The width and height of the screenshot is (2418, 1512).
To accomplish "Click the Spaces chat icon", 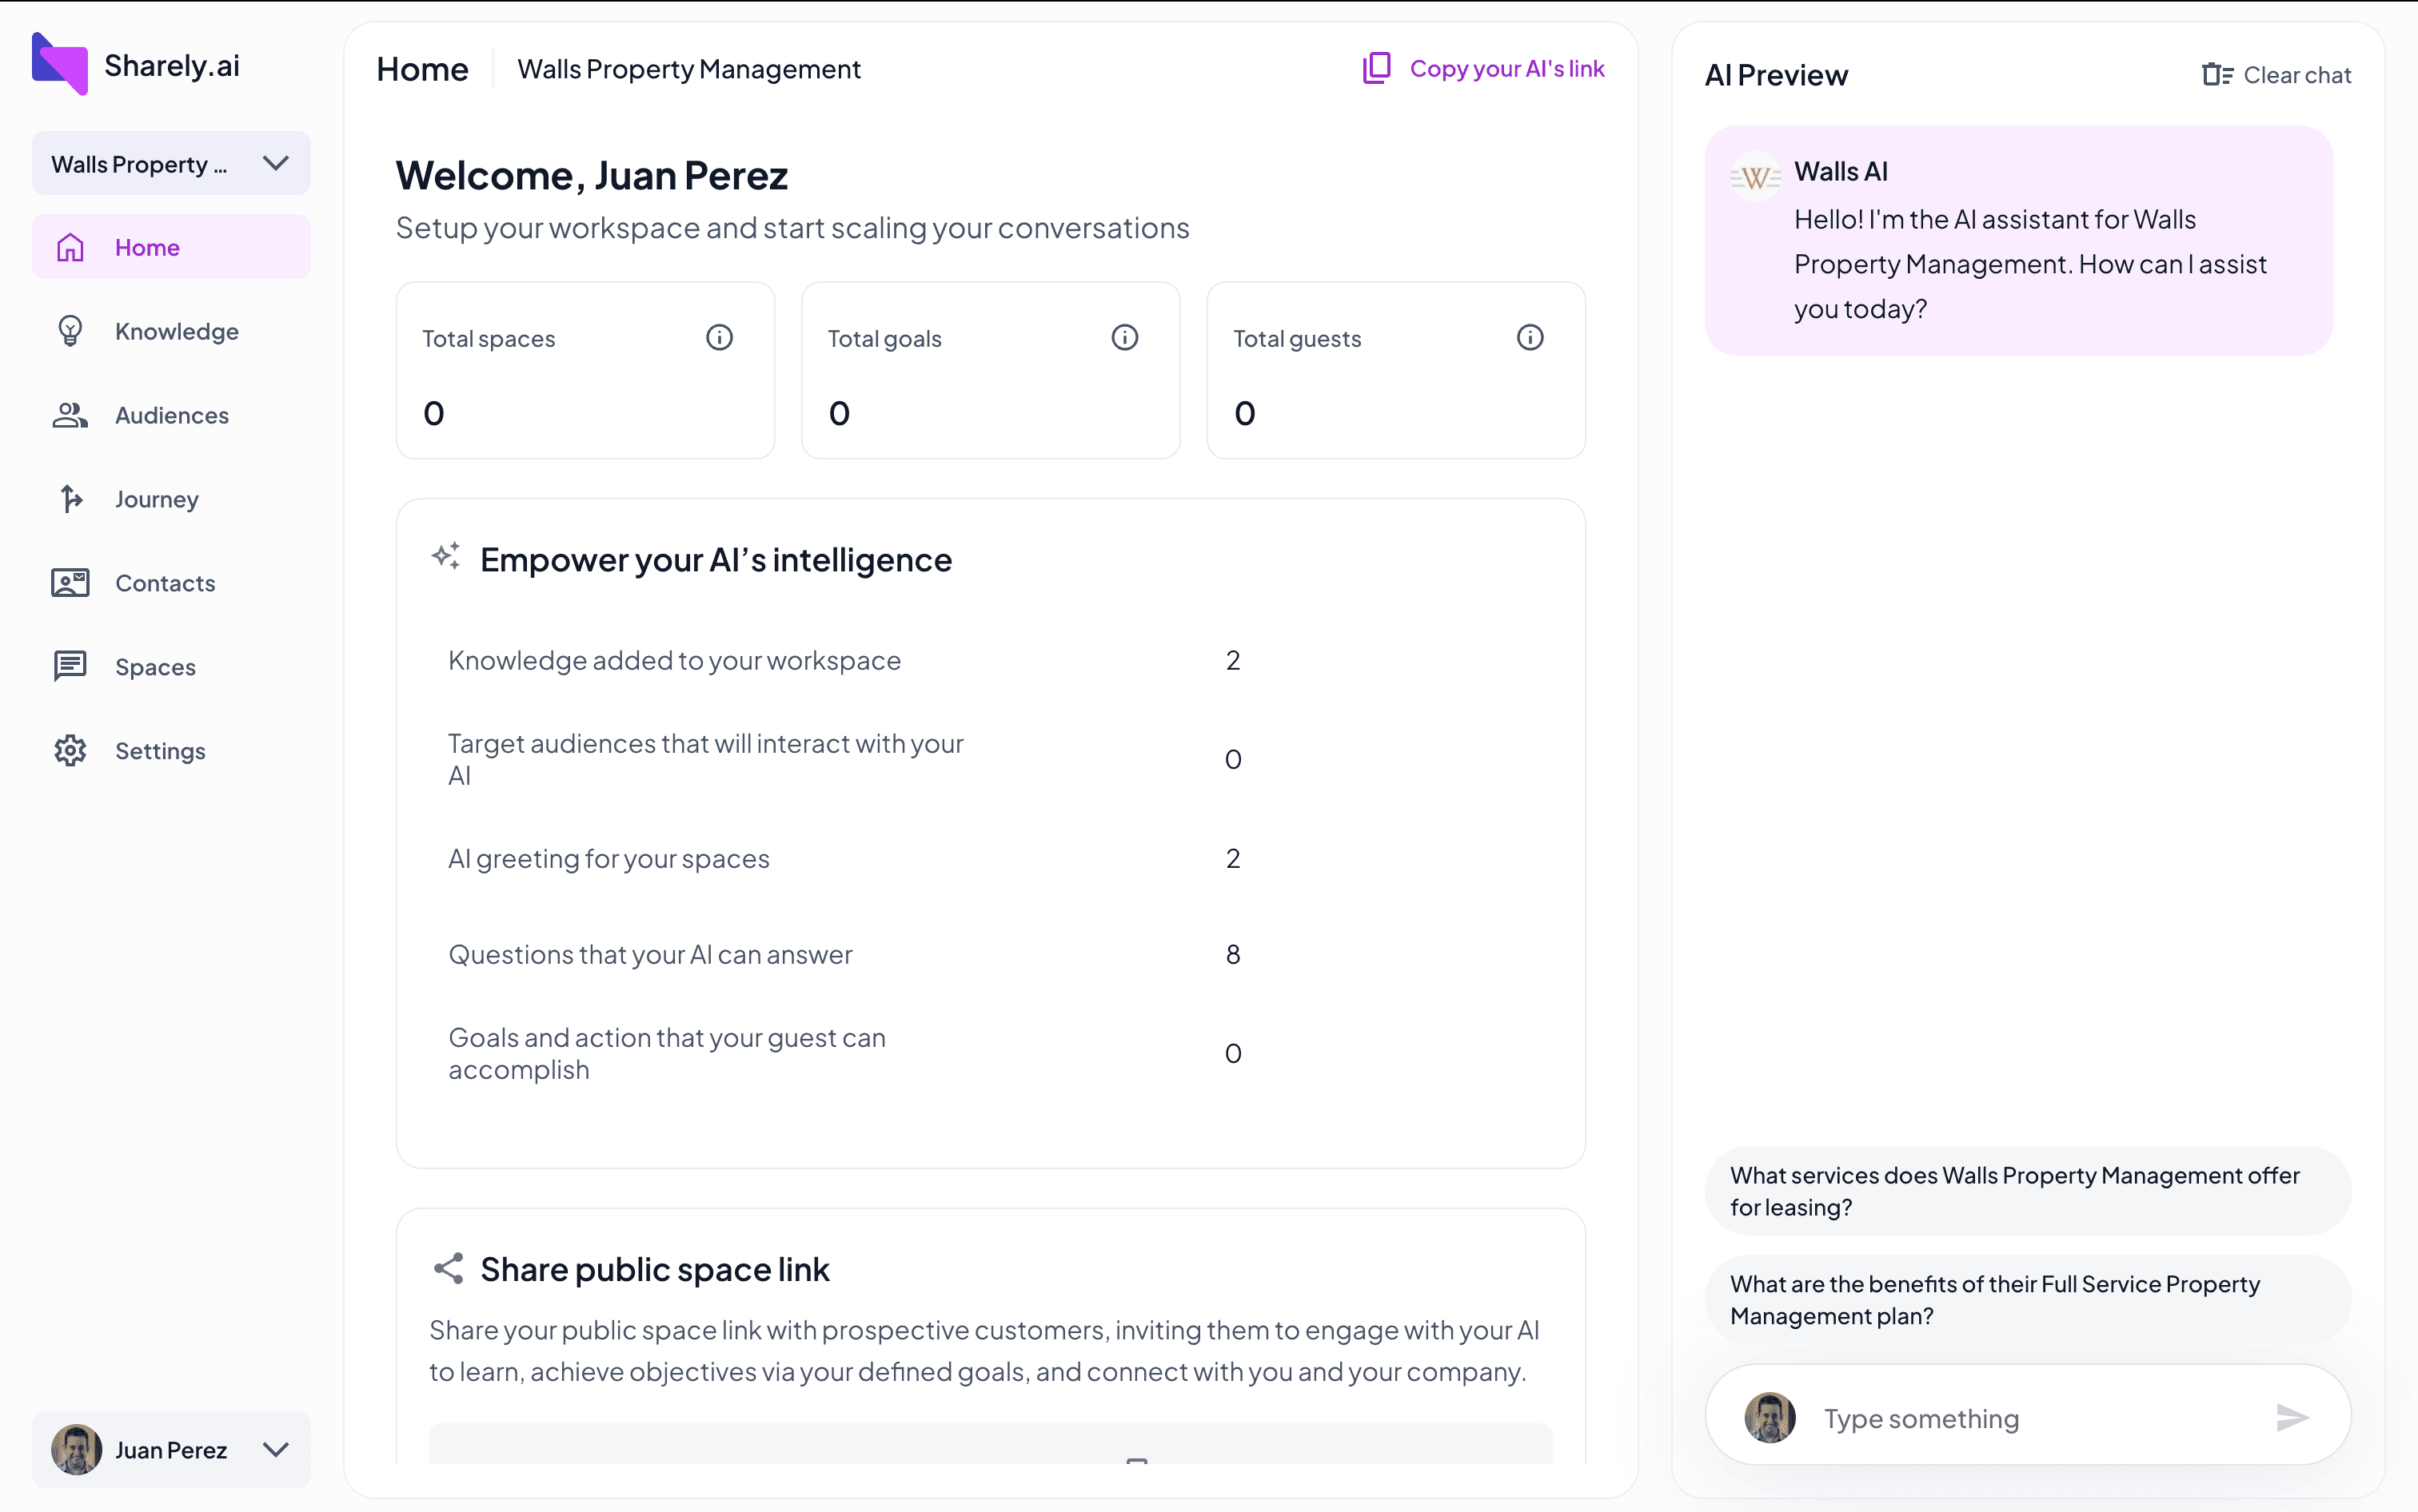I will pos(70,666).
